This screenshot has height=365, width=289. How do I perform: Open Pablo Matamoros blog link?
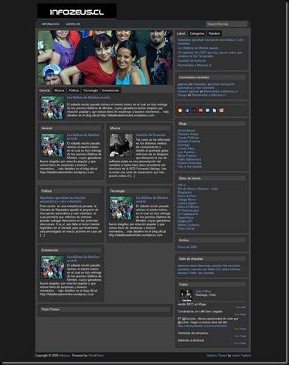click(x=189, y=159)
